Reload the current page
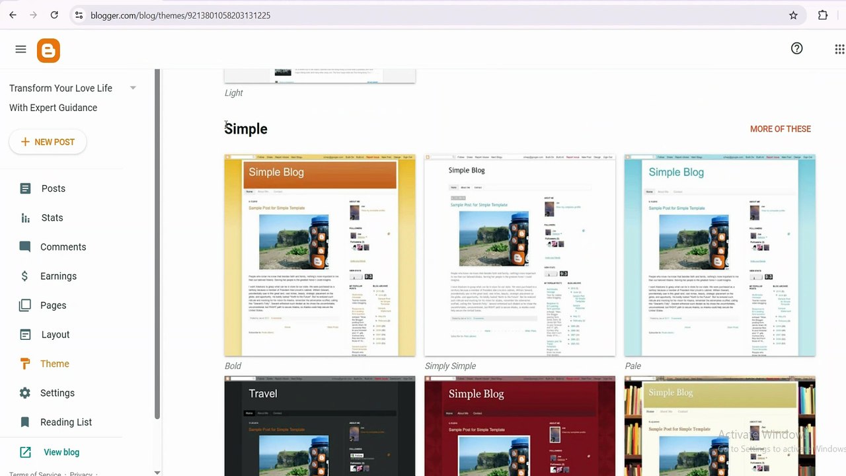This screenshot has height=476, width=846. (x=54, y=15)
